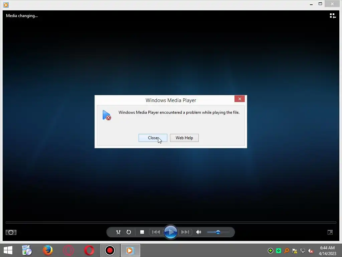
Task: Open Action Center flag tray icon
Action: point(295,251)
